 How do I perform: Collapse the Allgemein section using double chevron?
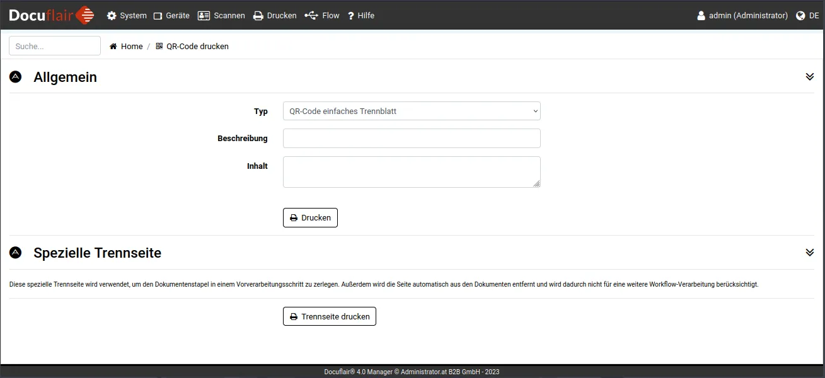pos(810,77)
